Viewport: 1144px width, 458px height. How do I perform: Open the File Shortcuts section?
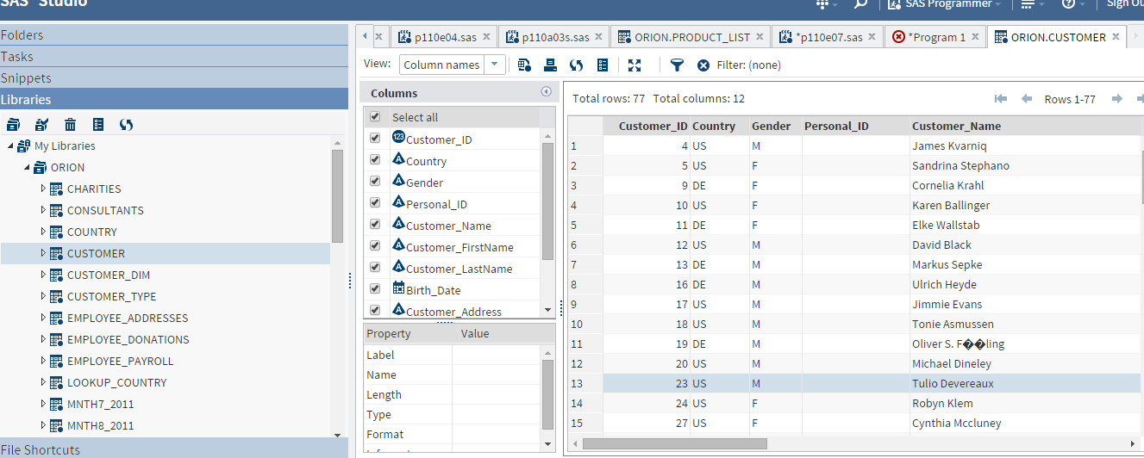41,449
